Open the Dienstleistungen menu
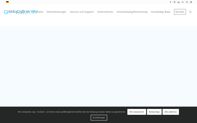Viewport: 197px width, 123px height. click(56, 12)
